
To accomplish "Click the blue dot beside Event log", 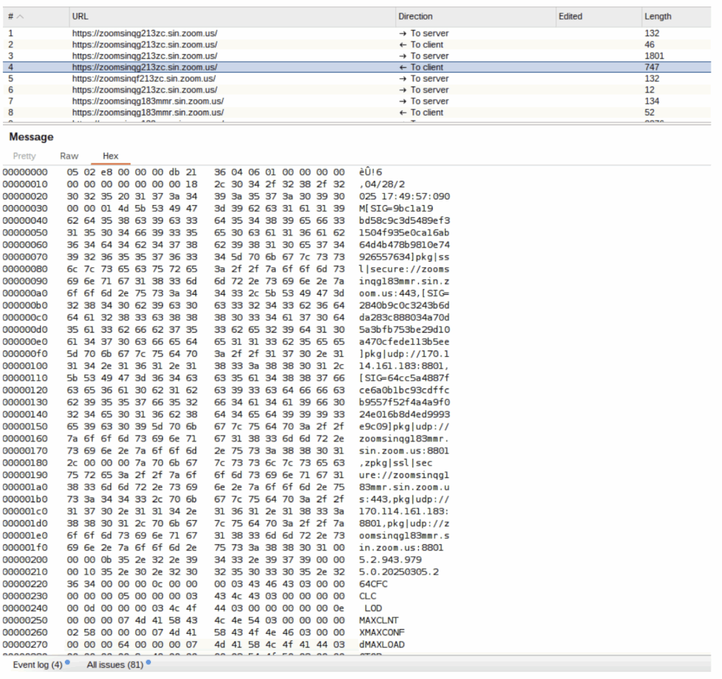I will 67,662.
